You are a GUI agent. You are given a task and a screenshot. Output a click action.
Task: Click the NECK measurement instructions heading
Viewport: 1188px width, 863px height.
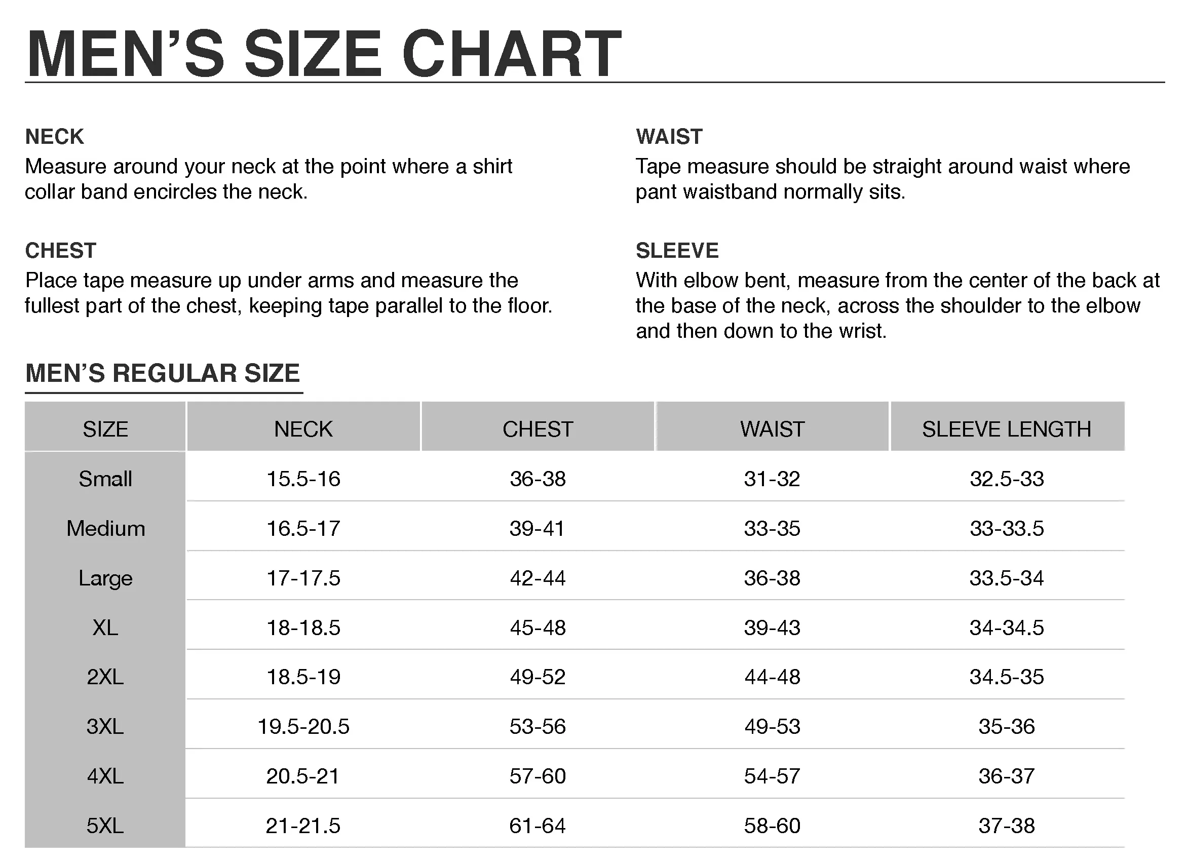point(55,137)
